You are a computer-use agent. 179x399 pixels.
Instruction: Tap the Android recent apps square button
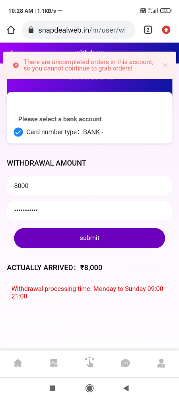52,388
